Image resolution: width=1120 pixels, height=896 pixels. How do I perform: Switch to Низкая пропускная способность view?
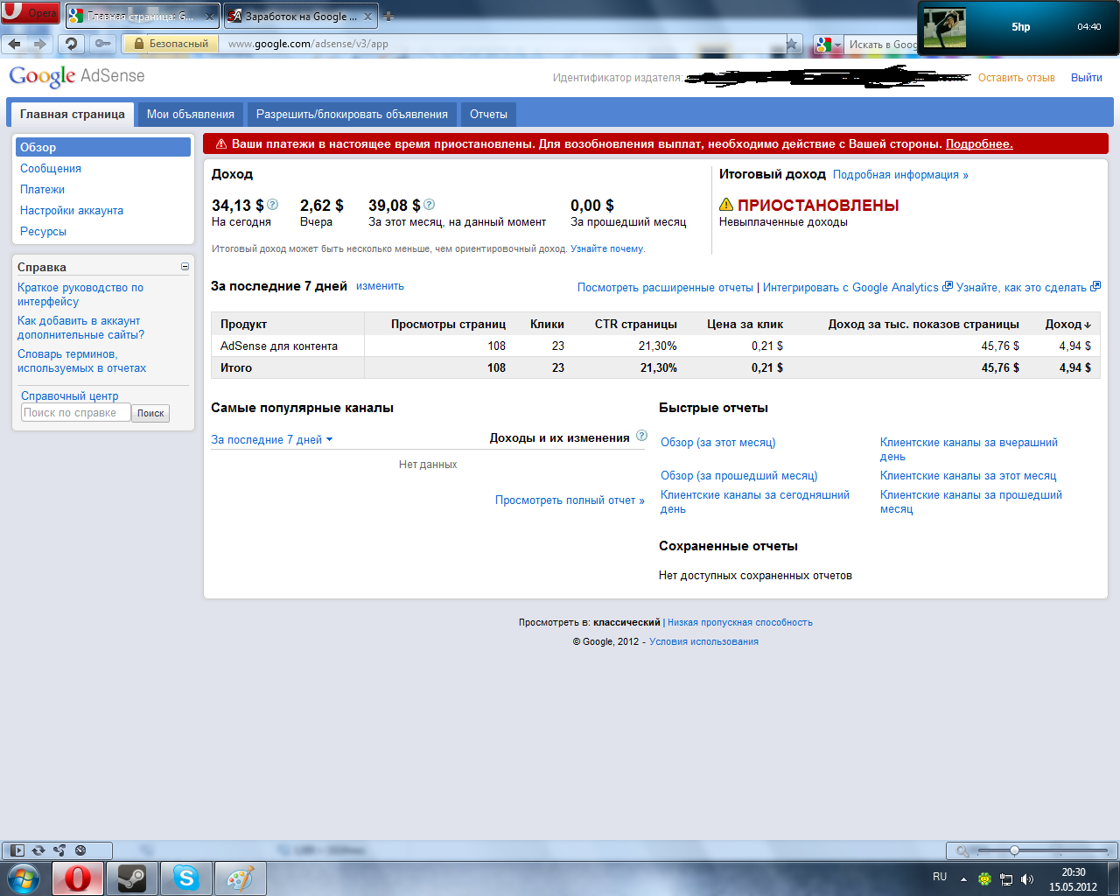(x=740, y=622)
